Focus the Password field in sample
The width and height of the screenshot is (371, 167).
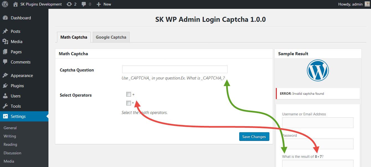(318, 144)
